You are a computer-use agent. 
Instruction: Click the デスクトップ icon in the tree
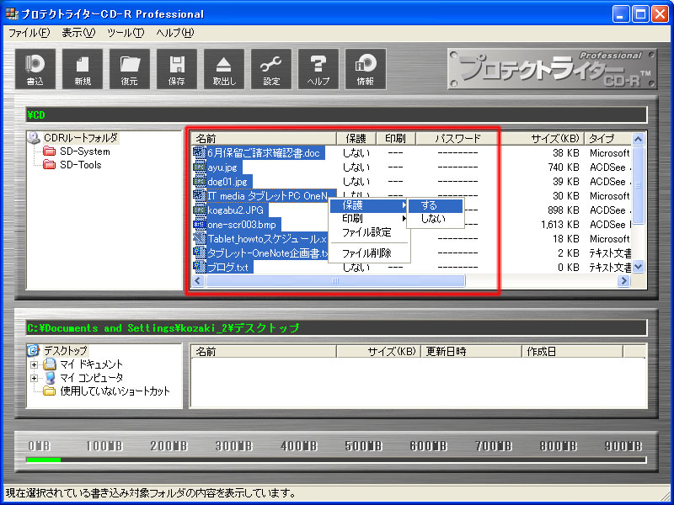click(34, 350)
